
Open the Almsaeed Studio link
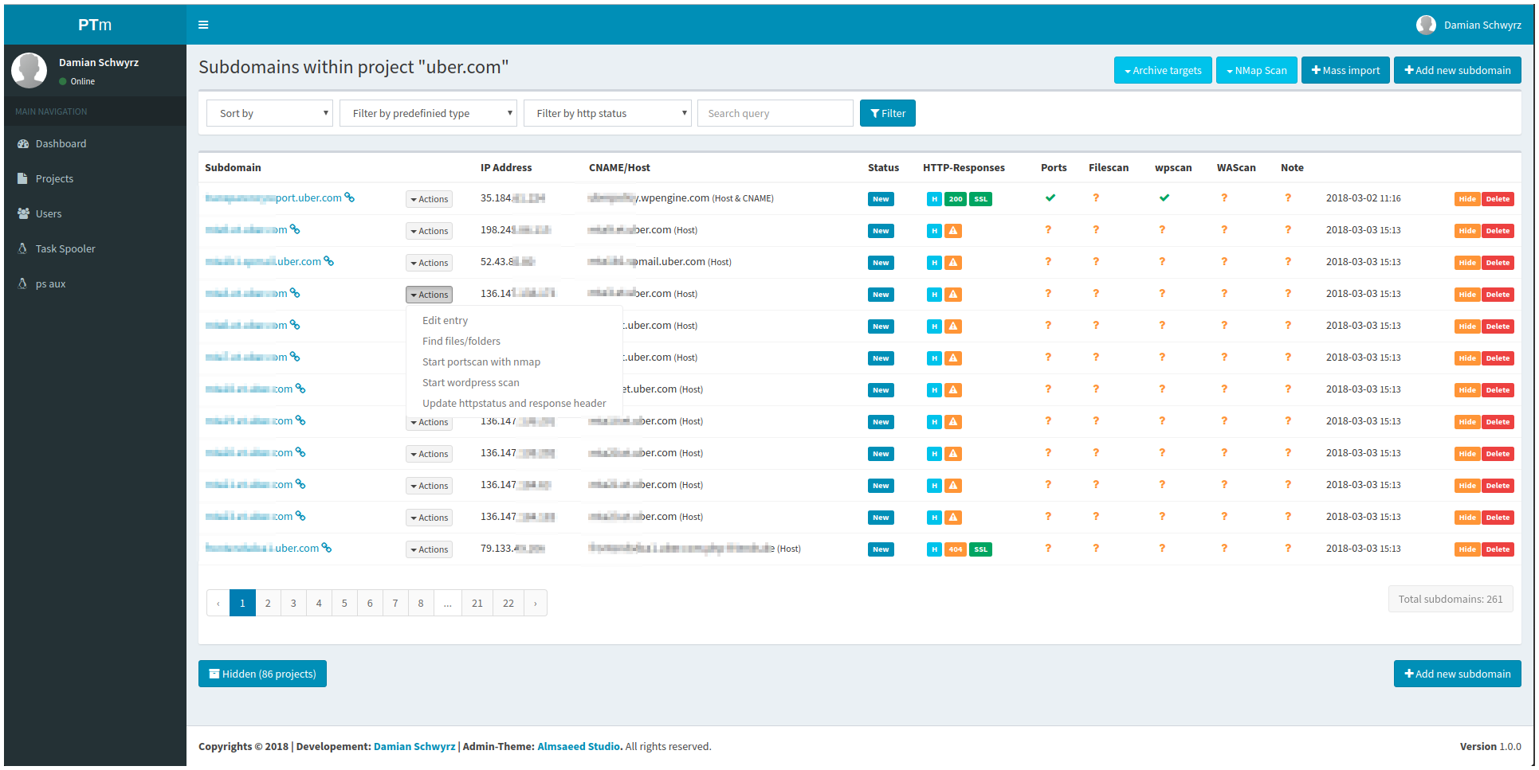(579, 747)
